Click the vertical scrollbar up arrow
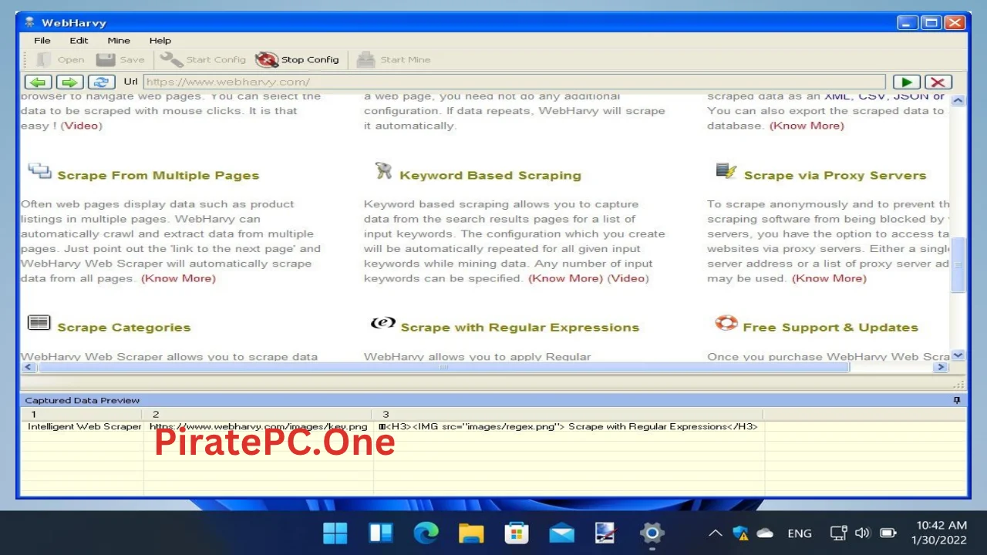 click(x=958, y=101)
